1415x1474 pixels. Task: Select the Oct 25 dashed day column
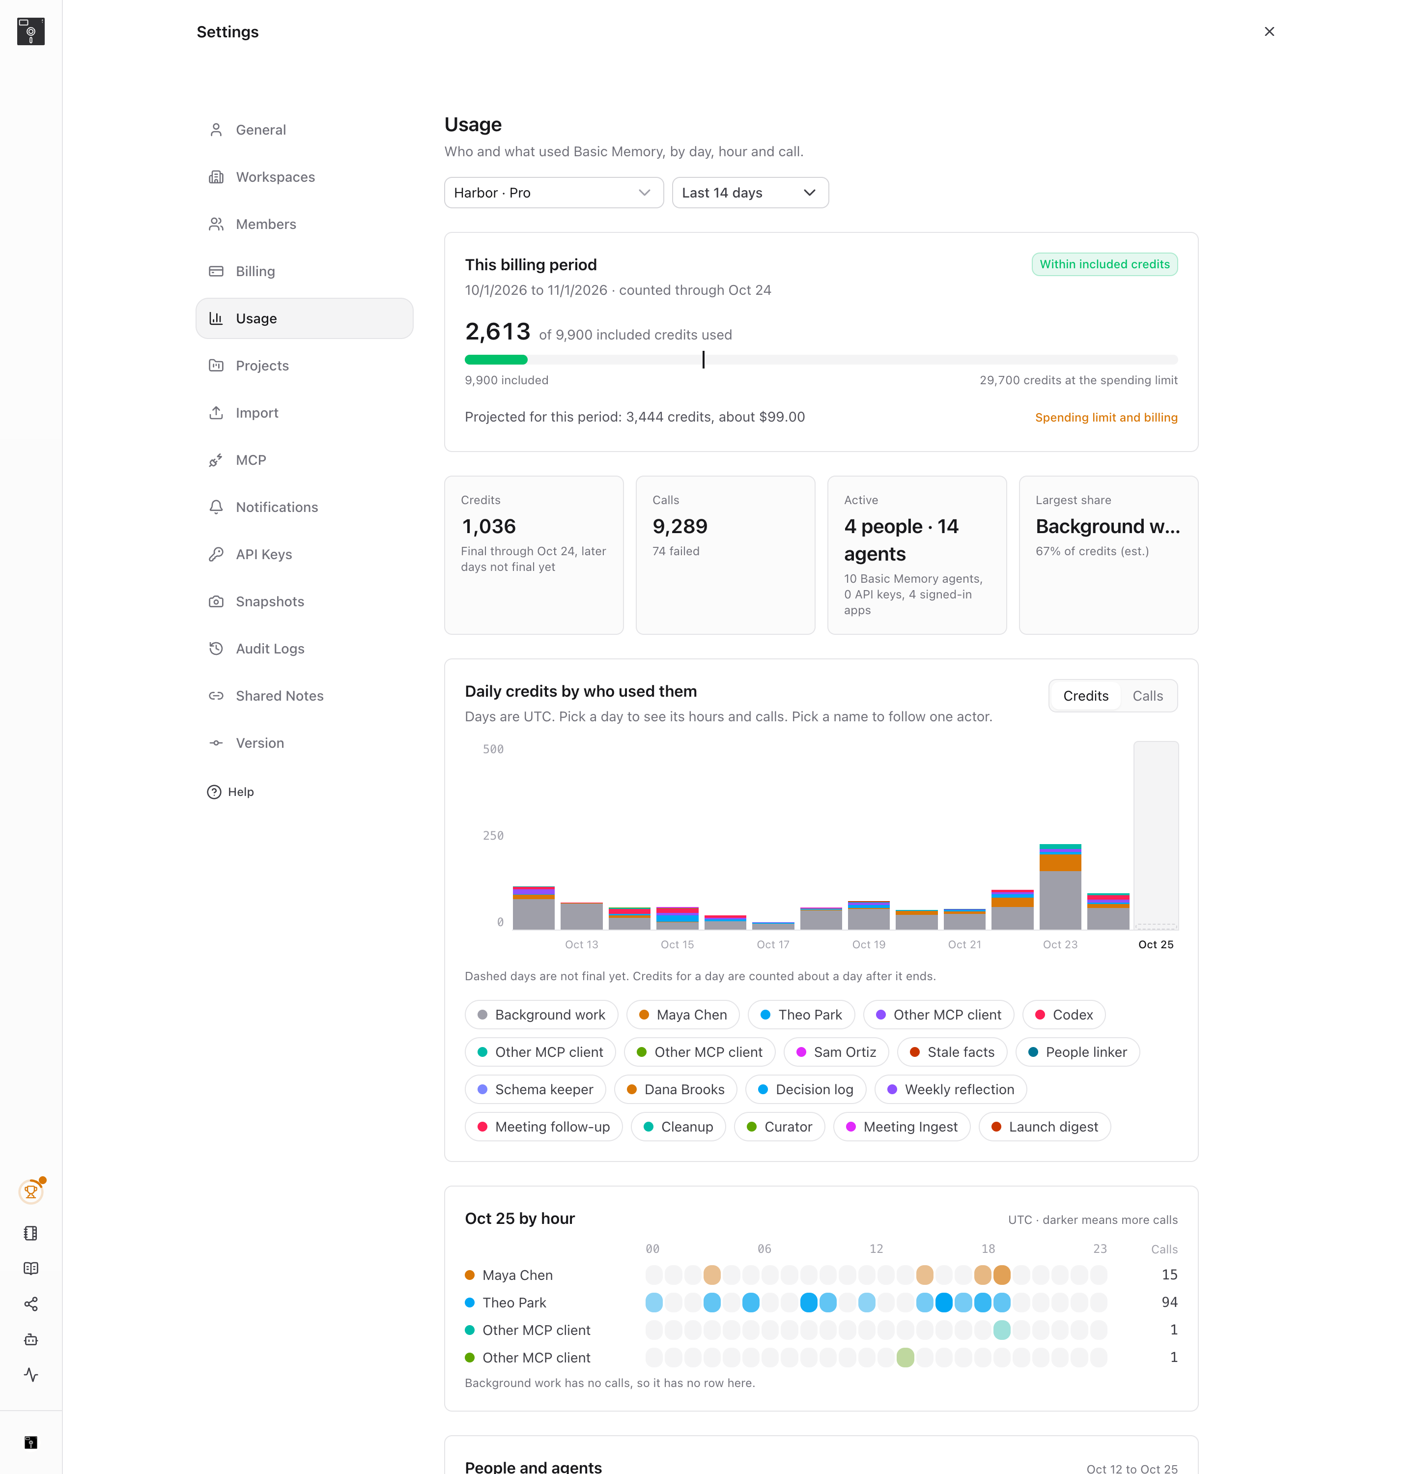(1156, 836)
